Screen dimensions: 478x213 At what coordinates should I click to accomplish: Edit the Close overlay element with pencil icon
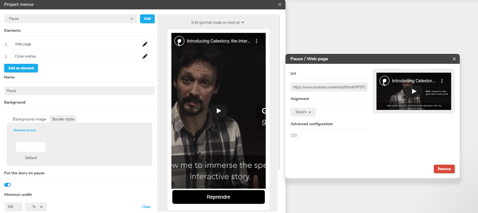click(x=145, y=56)
